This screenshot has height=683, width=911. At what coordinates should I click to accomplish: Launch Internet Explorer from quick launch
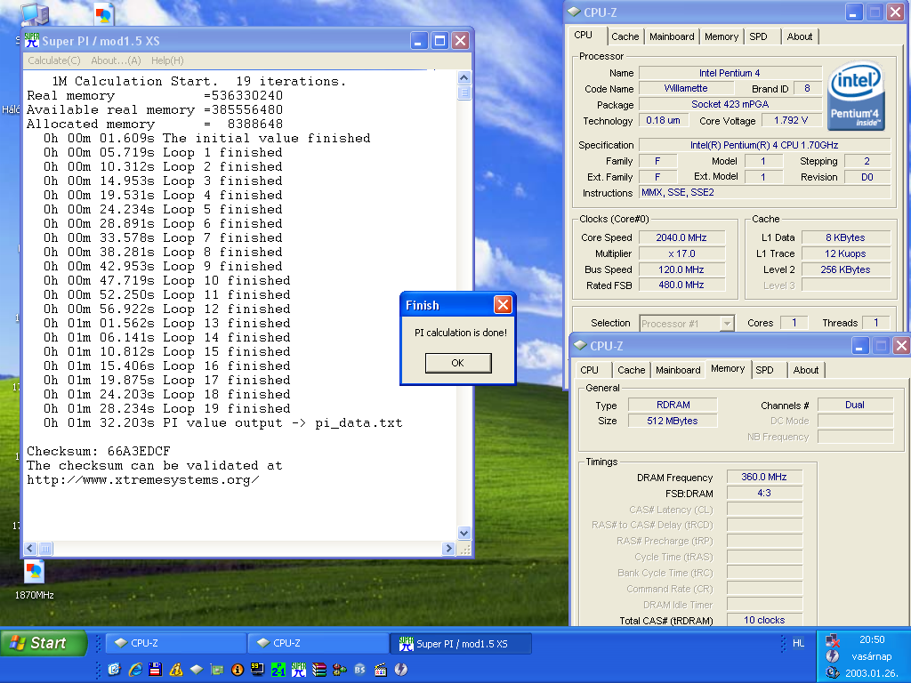(135, 670)
